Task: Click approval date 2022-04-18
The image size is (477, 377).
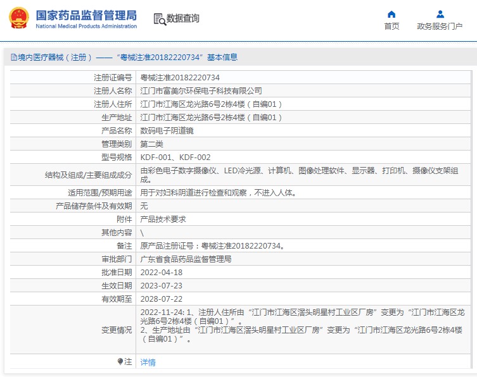Action: pos(162,273)
